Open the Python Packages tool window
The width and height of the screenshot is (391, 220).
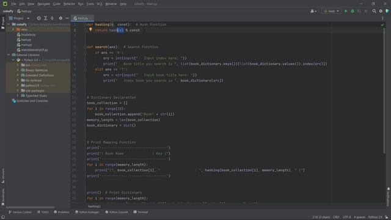pos(87,212)
